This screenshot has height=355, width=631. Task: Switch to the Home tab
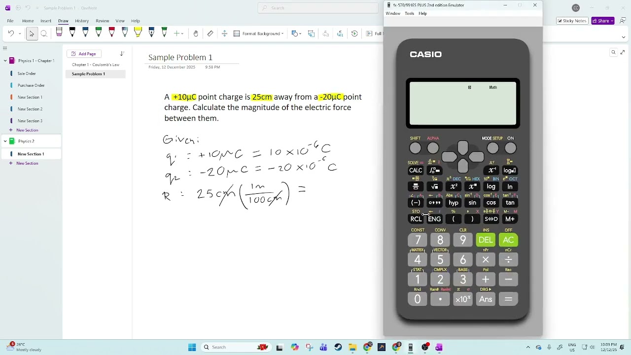pyautogui.click(x=28, y=21)
